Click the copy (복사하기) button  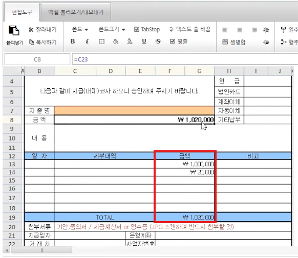point(43,42)
